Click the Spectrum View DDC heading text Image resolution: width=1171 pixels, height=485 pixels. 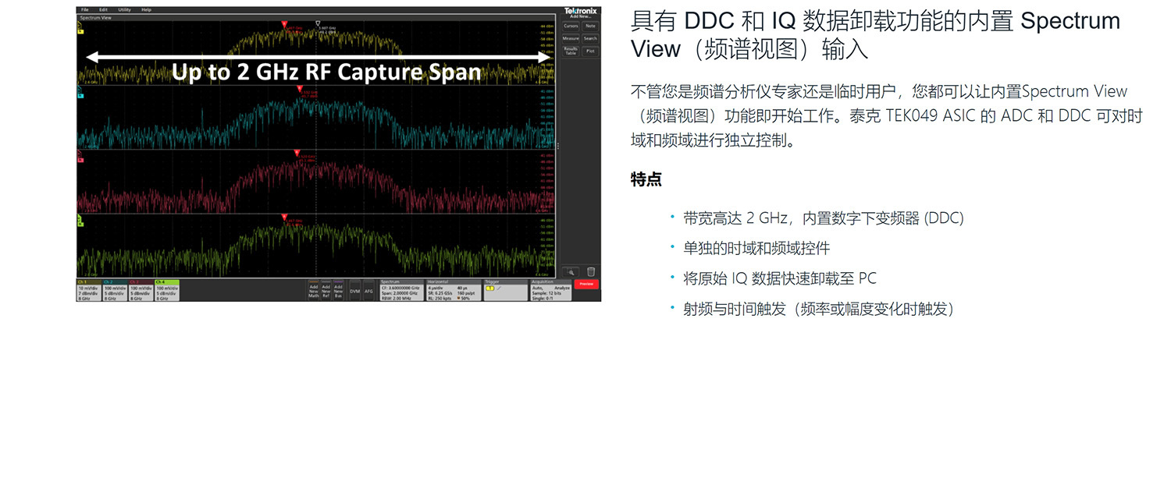(875, 34)
